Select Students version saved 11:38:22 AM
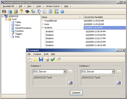The image size is (127, 99). (x=85, y=45)
